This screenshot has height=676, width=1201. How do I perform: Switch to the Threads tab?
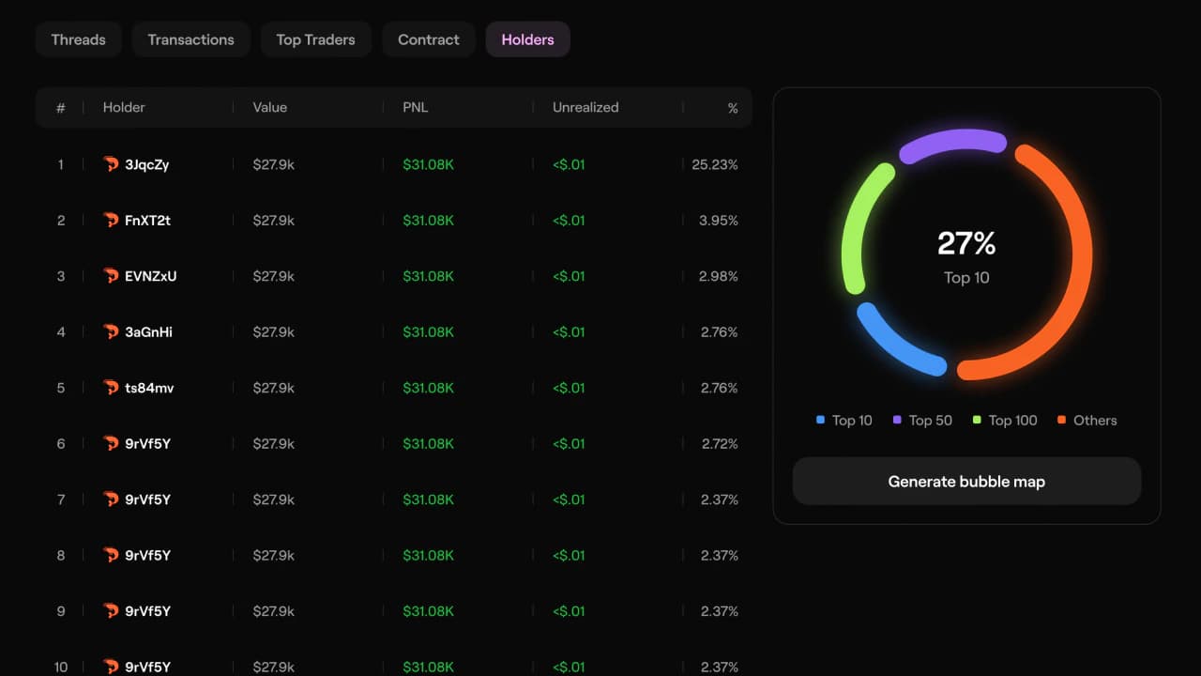click(x=78, y=39)
